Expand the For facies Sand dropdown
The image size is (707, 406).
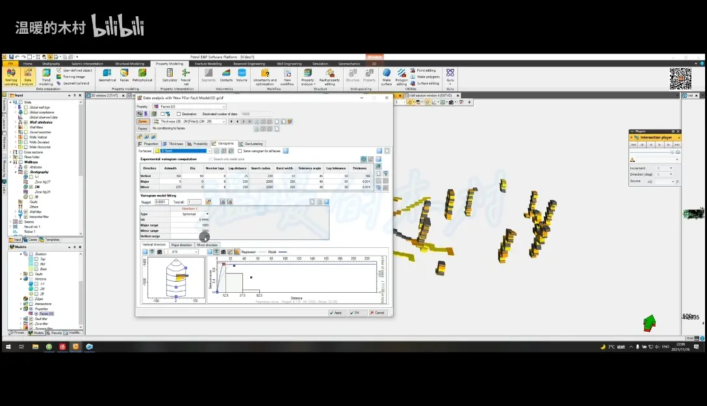209,151
